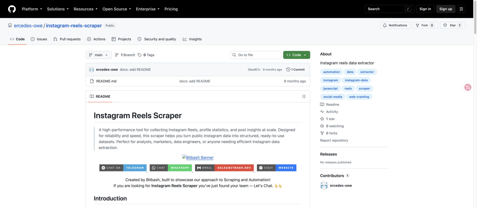Open the README.md file
Image resolution: width=477 pixels, height=208 pixels.
click(106, 81)
